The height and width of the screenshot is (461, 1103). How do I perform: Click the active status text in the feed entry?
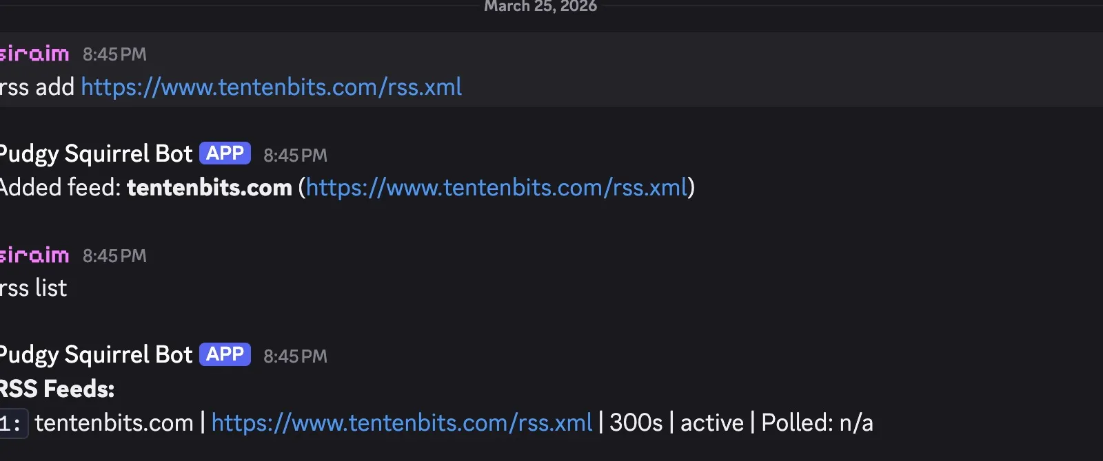click(711, 422)
